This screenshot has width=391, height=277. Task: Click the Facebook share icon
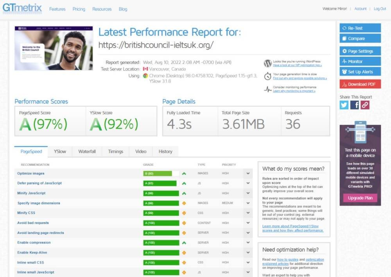coord(355,105)
